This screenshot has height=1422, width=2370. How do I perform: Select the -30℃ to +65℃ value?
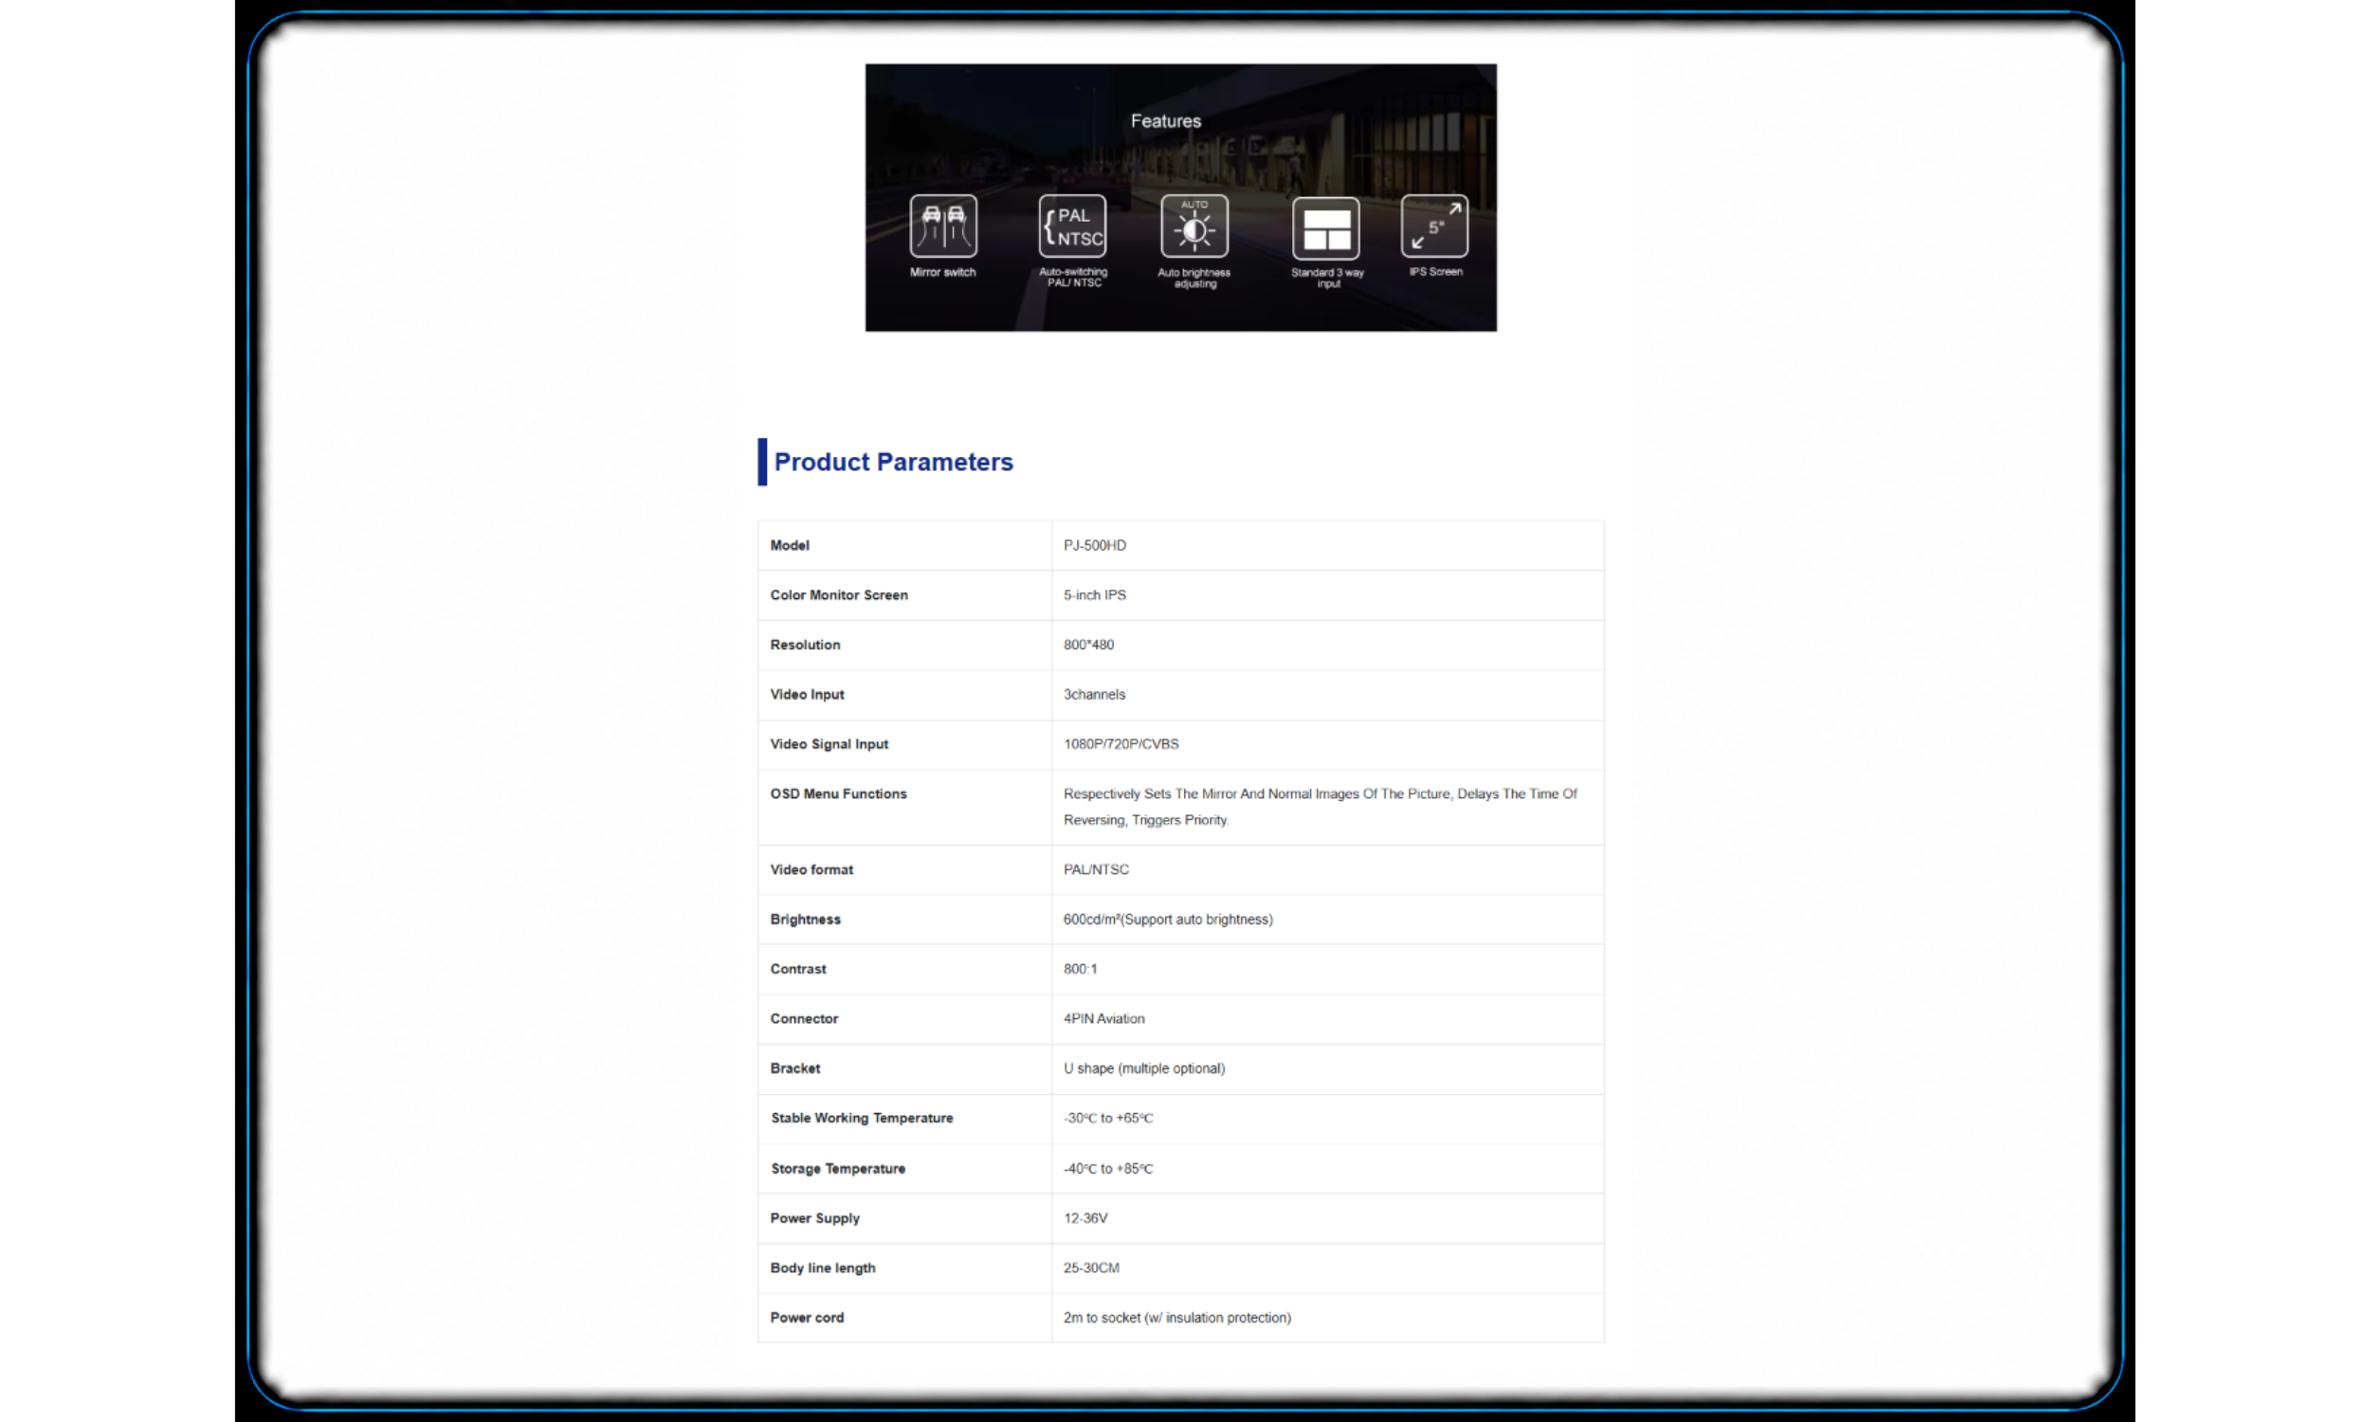(x=1107, y=1120)
